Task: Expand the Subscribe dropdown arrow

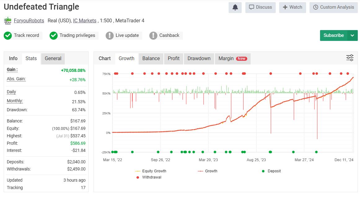Action: pyautogui.click(x=352, y=36)
